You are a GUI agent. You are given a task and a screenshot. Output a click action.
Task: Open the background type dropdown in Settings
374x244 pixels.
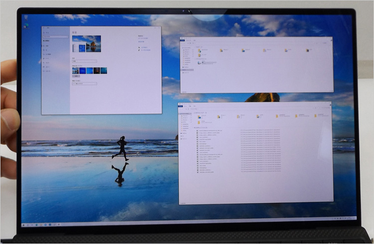pyautogui.click(x=84, y=61)
